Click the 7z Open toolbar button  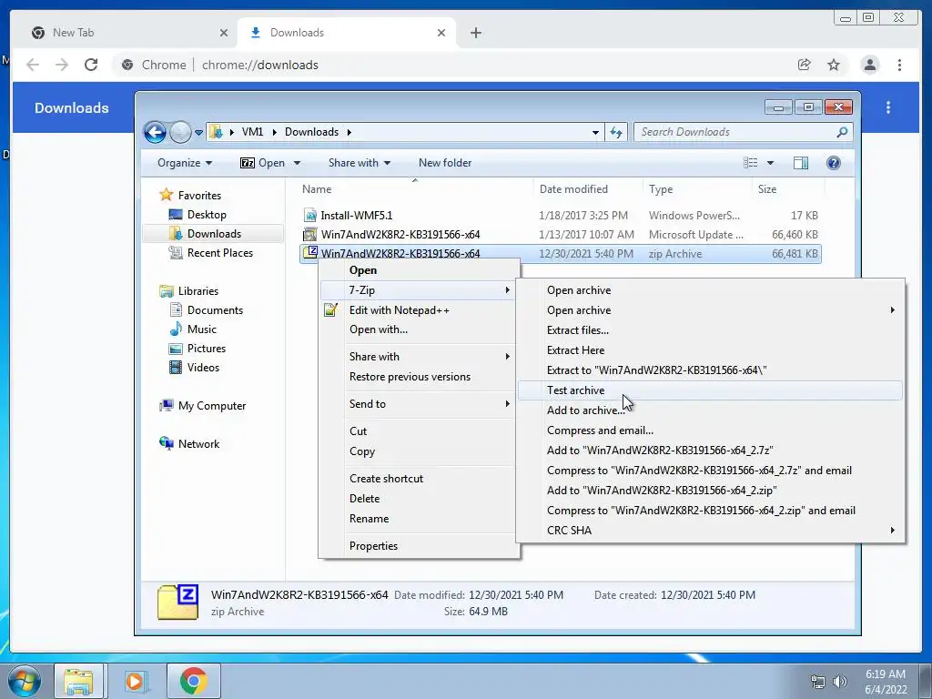(x=262, y=163)
